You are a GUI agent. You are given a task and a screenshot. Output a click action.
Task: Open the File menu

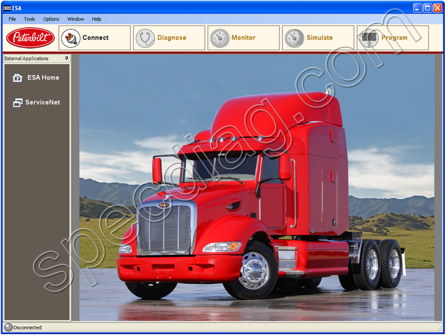(12, 19)
